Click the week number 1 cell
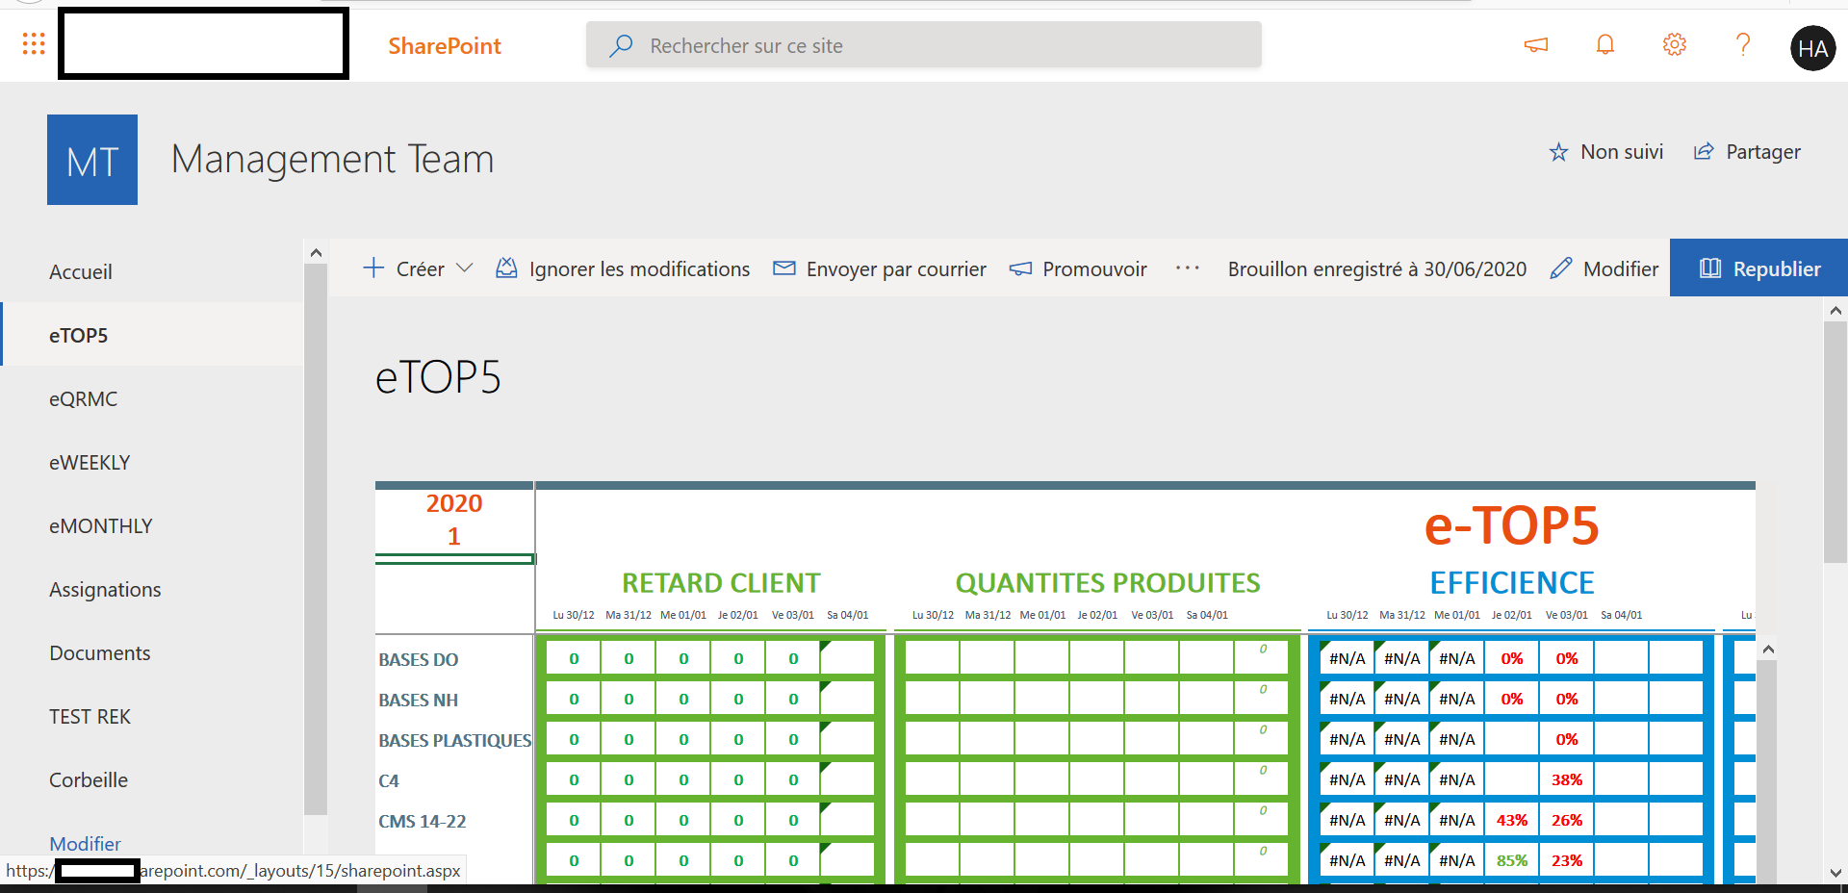This screenshot has height=893, width=1848. click(454, 537)
